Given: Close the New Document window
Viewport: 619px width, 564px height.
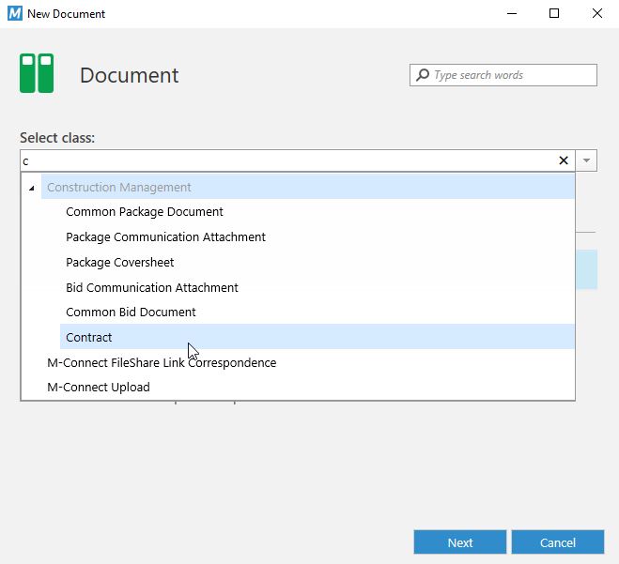Looking at the screenshot, I should click(x=597, y=13).
